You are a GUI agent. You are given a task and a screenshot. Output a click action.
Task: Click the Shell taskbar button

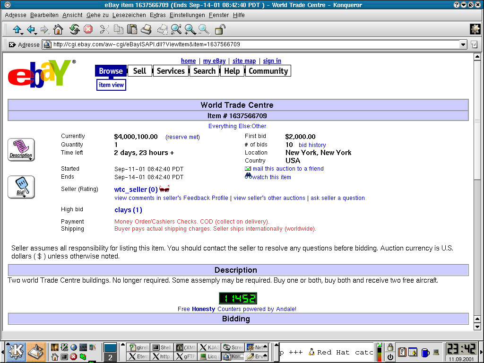coord(162,347)
